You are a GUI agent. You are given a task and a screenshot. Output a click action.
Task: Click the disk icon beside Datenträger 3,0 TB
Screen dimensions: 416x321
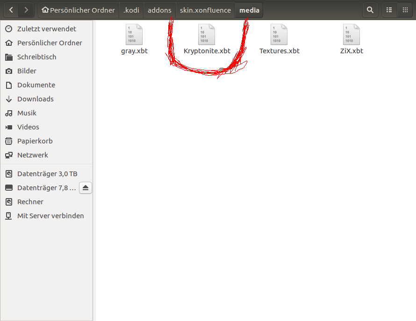[9, 174]
